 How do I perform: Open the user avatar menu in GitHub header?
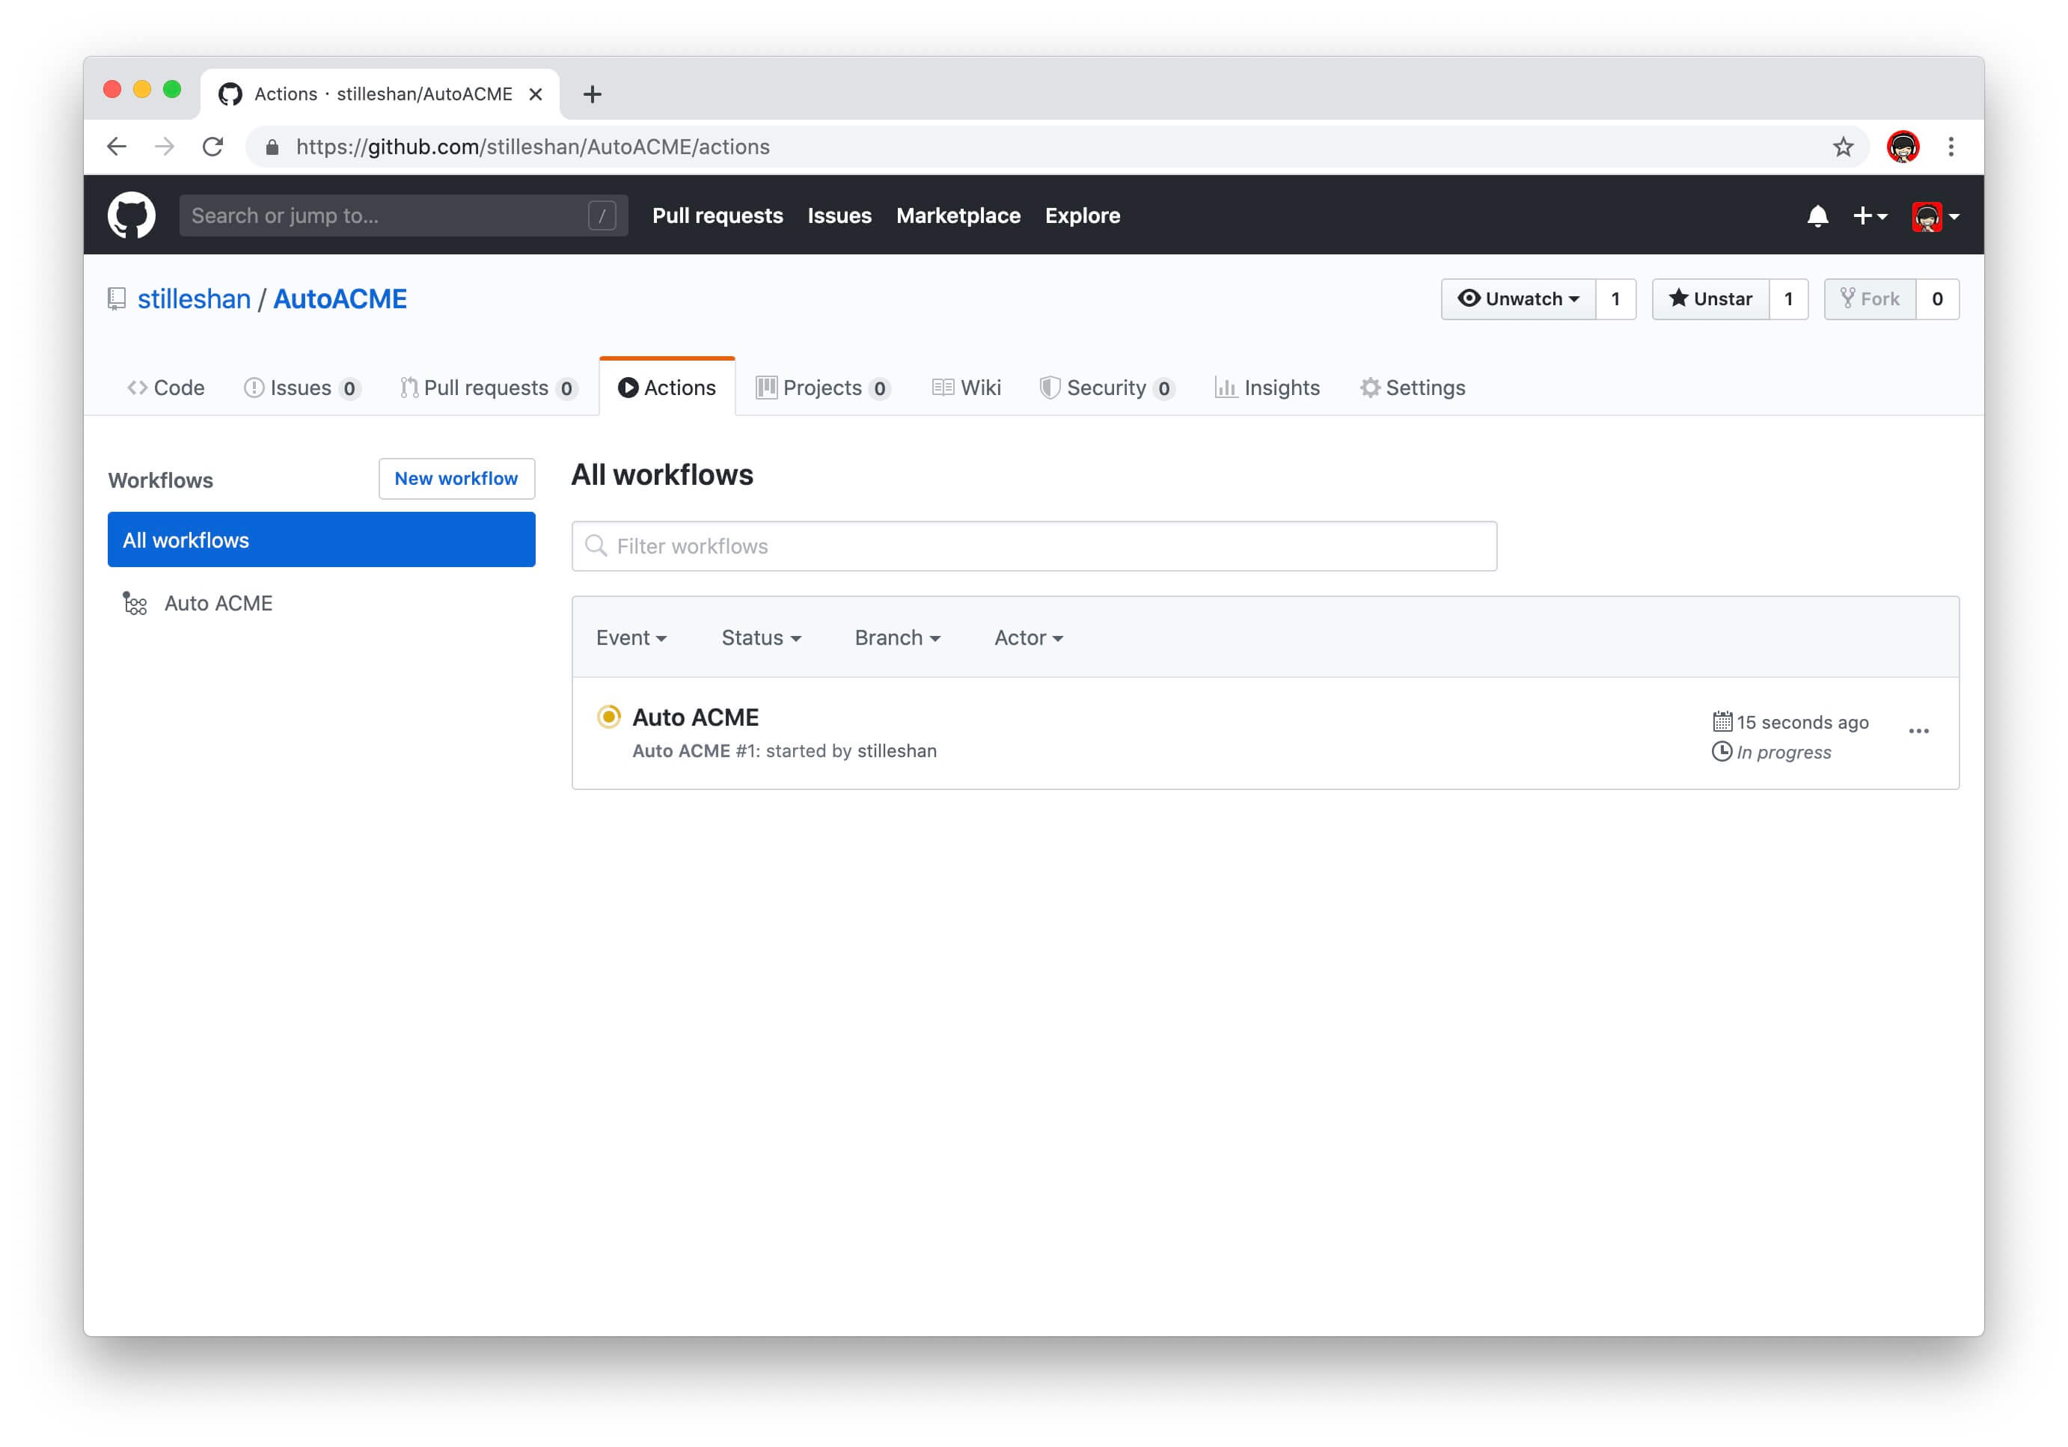click(x=1935, y=216)
